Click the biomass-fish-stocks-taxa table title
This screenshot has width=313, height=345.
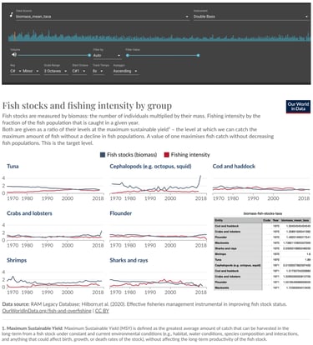point(262,213)
